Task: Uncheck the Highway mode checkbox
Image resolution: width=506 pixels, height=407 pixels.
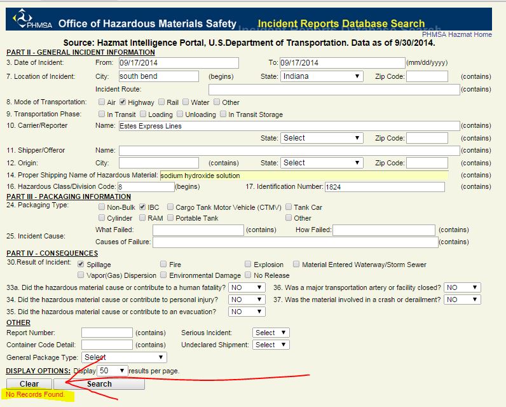Action: (123, 102)
